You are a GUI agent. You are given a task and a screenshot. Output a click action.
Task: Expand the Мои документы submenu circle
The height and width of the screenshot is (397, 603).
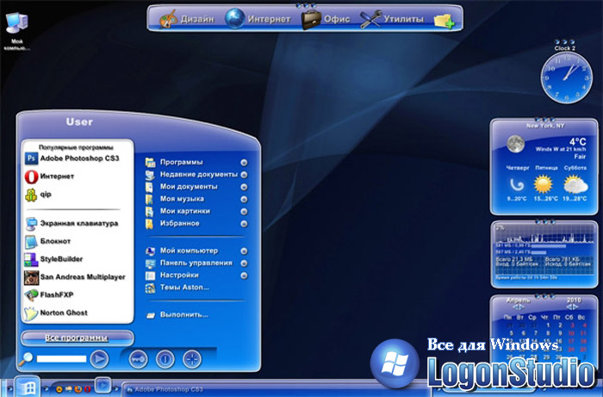[244, 187]
